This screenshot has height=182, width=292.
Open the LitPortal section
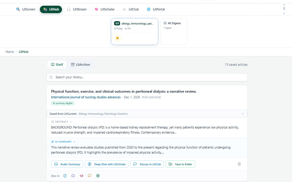pyautogui.click(x=156, y=9)
